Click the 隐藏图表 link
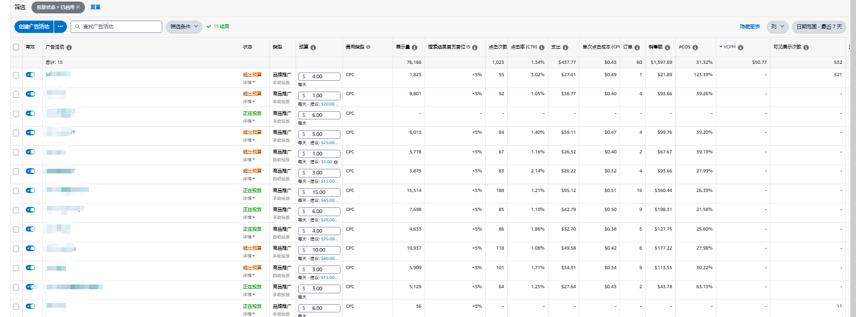 click(749, 26)
